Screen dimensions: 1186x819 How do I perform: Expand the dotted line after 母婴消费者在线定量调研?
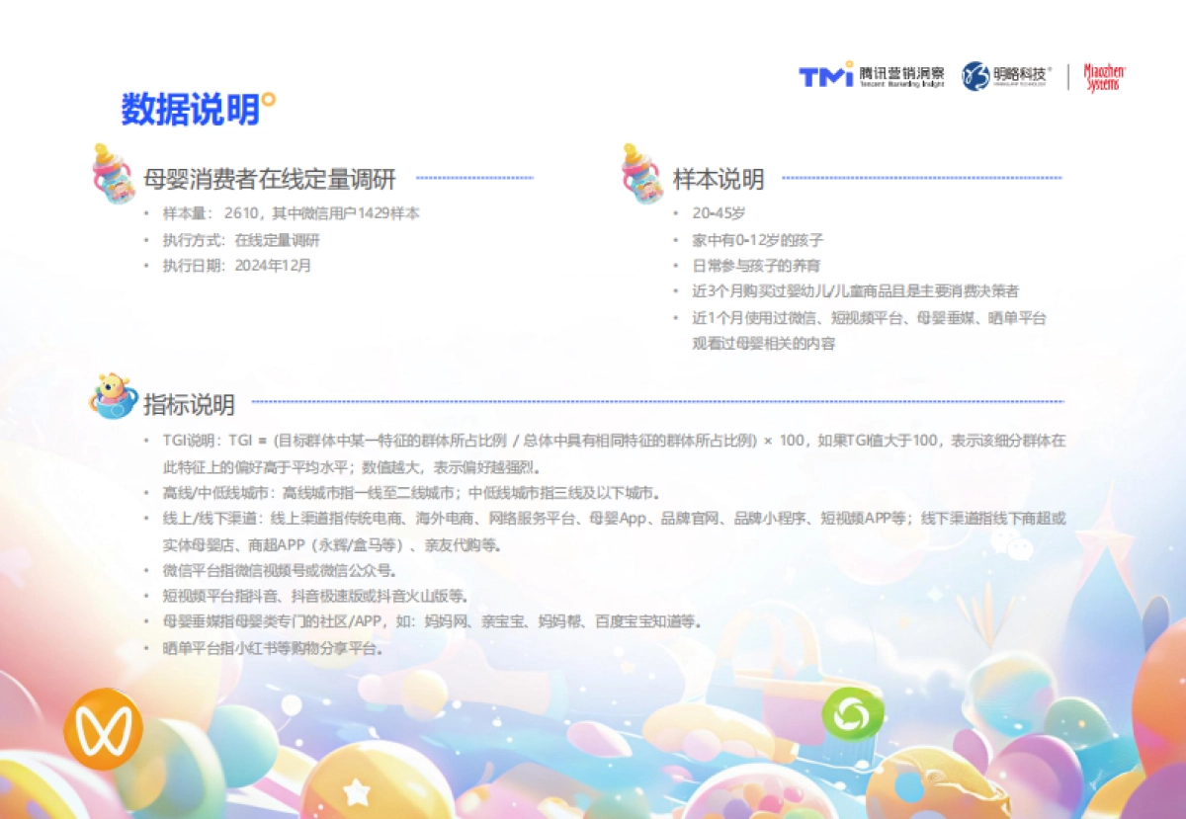(474, 179)
